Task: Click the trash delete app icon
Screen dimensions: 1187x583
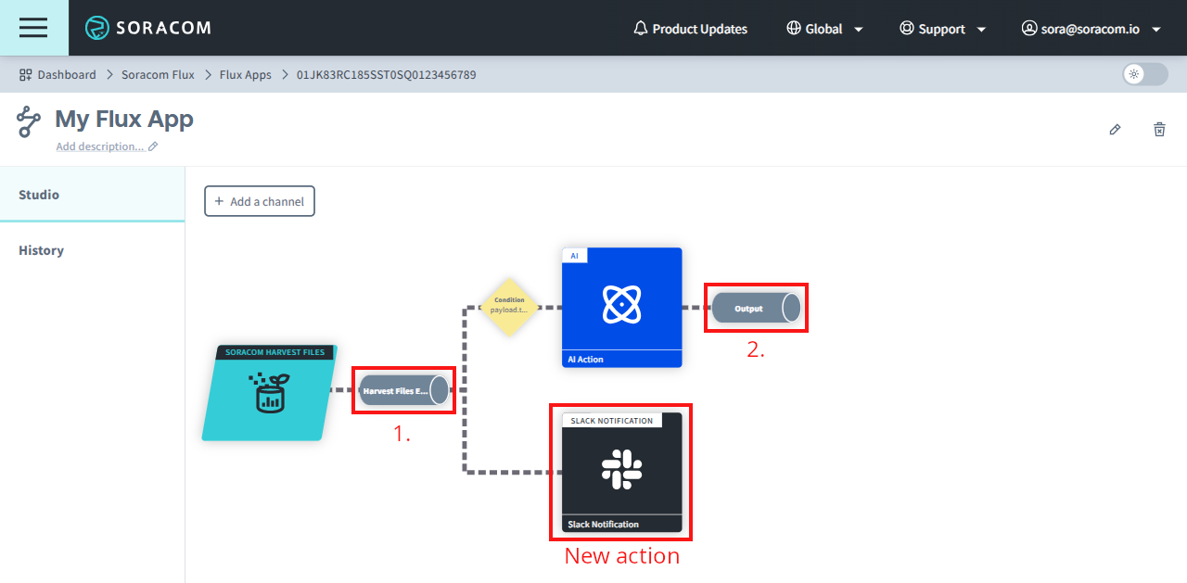Action: tap(1159, 130)
